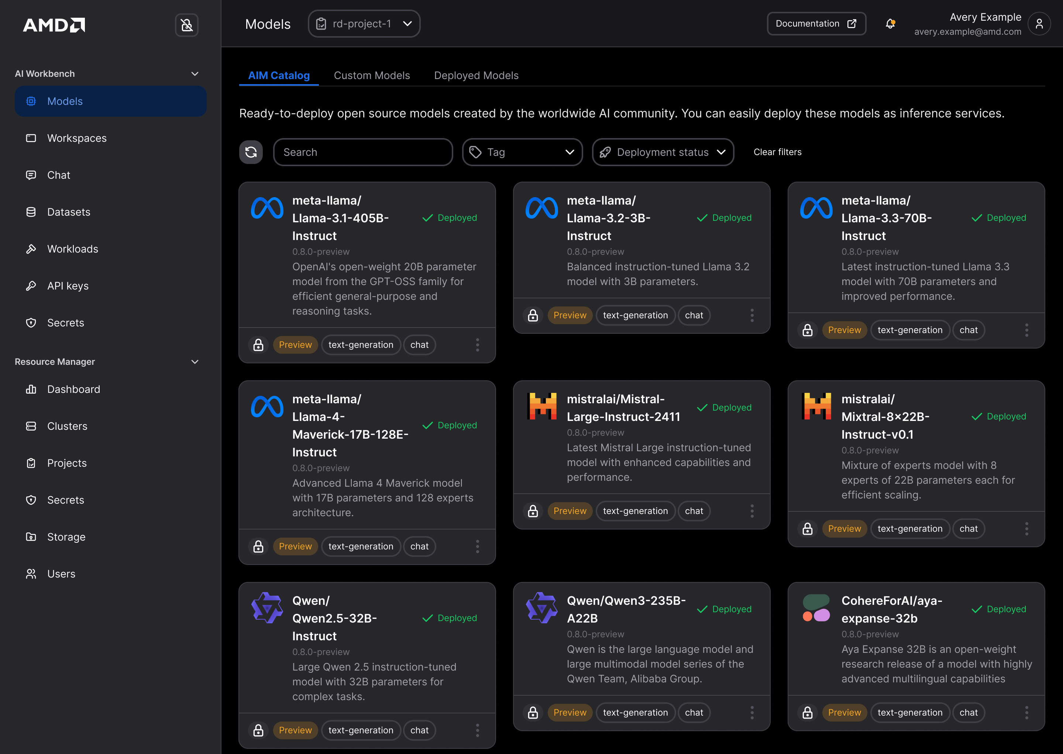Click the AMD logo
1063x754 pixels.
[x=54, y=25]
